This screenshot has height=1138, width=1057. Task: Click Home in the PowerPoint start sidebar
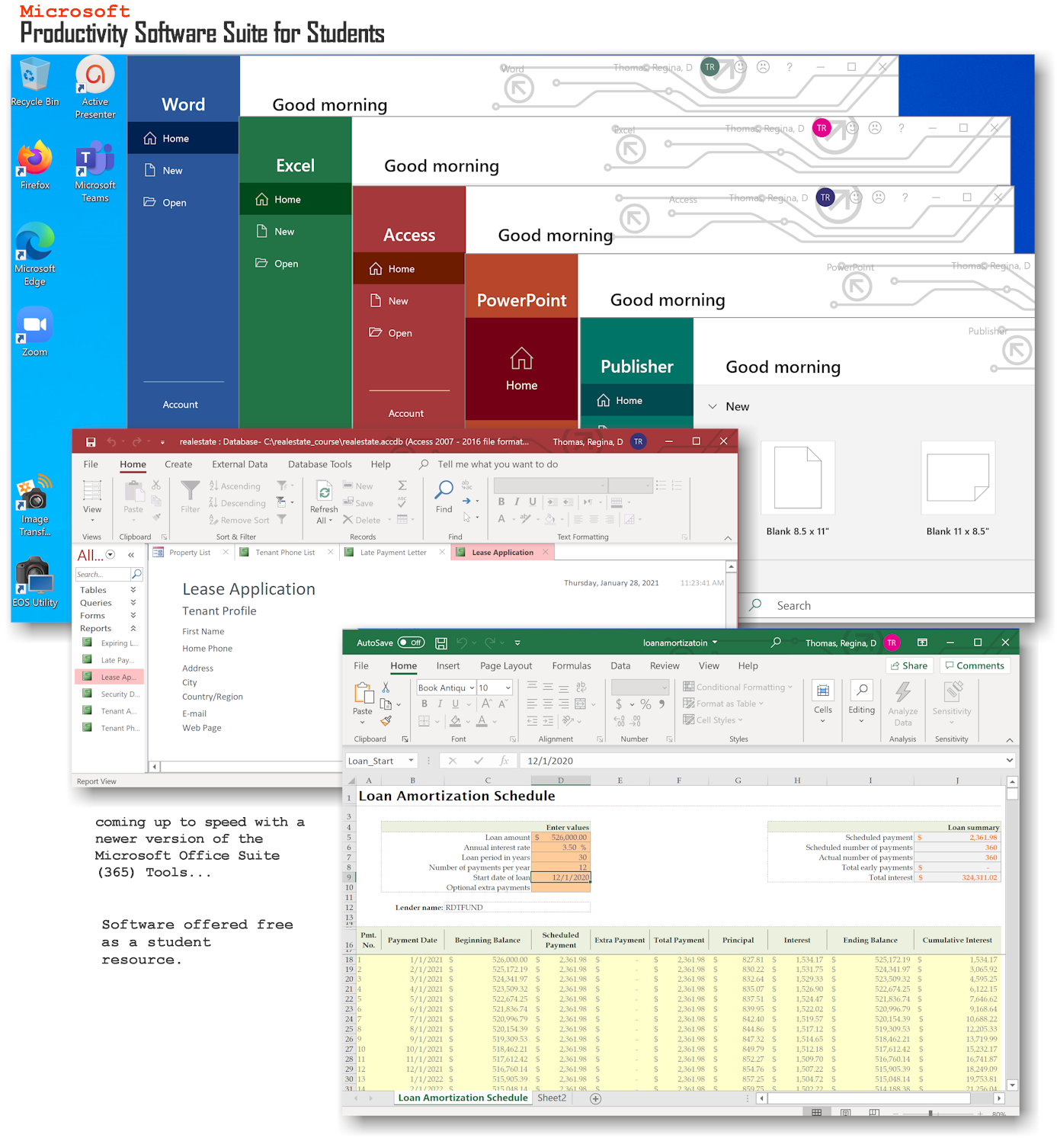click(x=522, y=370)
